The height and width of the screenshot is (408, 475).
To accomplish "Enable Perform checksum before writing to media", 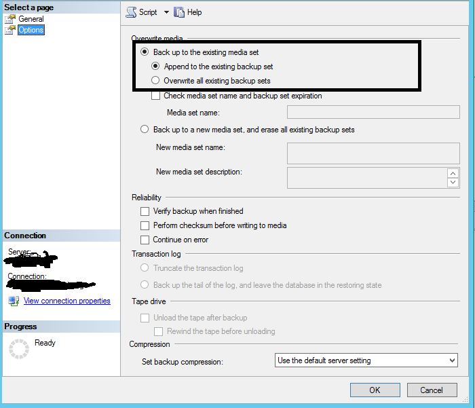I will [x=145, y=225].
